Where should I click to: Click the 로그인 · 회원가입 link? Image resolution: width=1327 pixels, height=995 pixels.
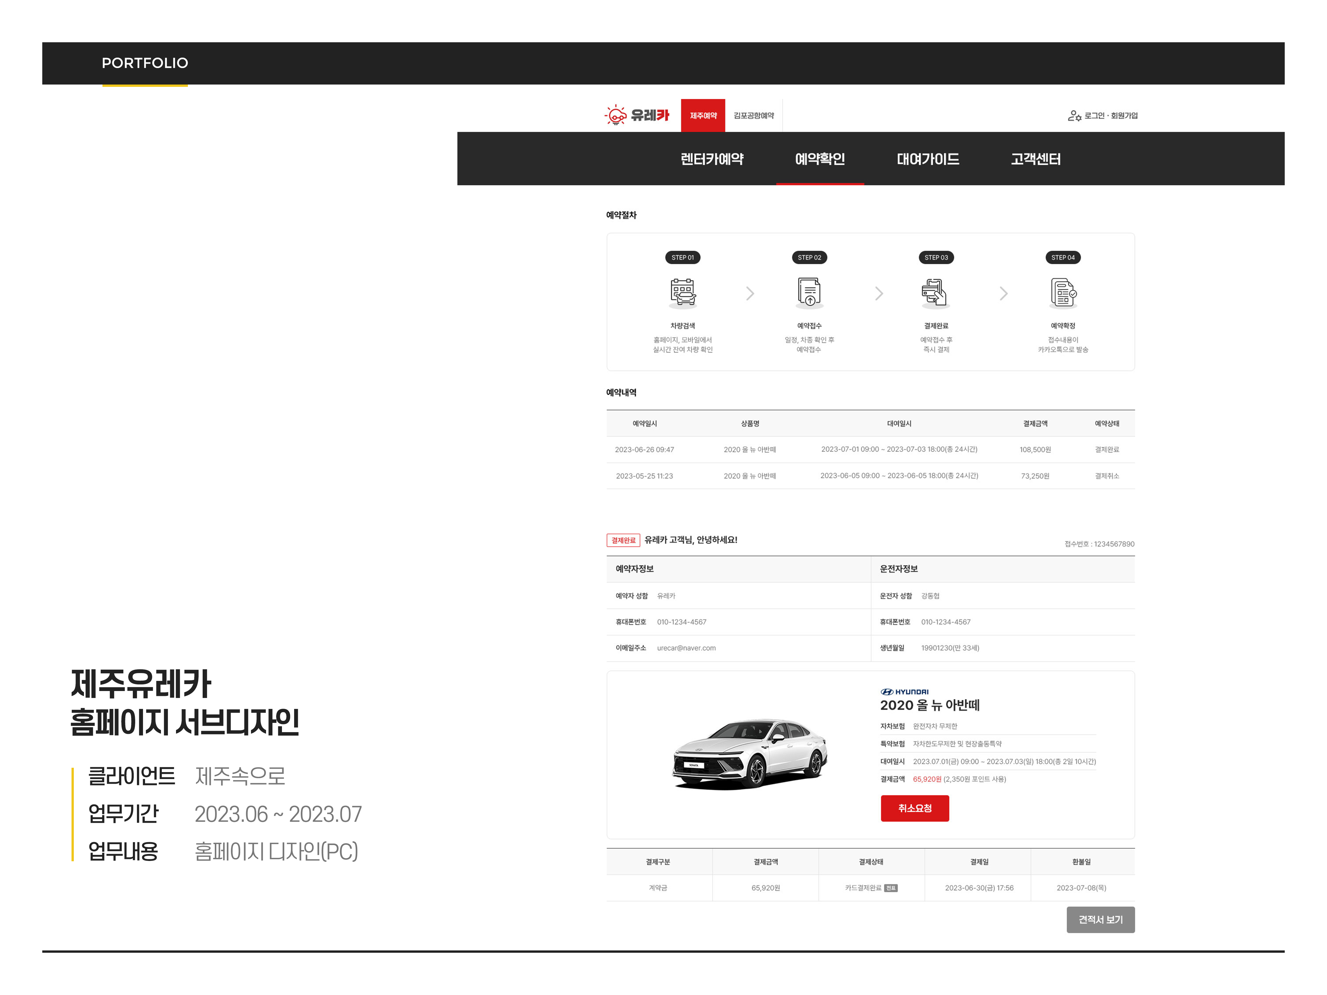[1110, 116]
